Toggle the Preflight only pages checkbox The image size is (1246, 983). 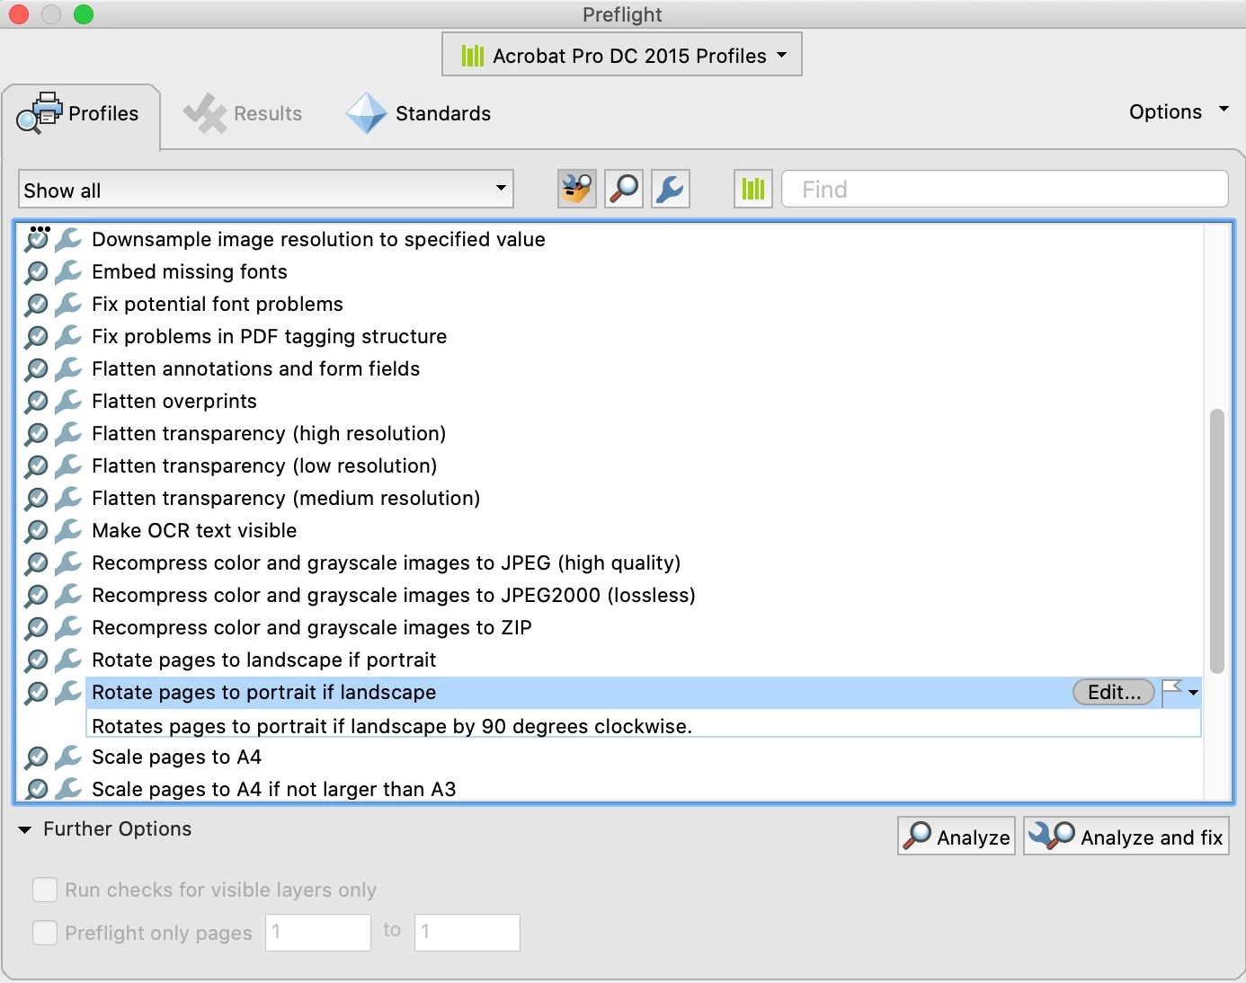[x=45, y=933]
